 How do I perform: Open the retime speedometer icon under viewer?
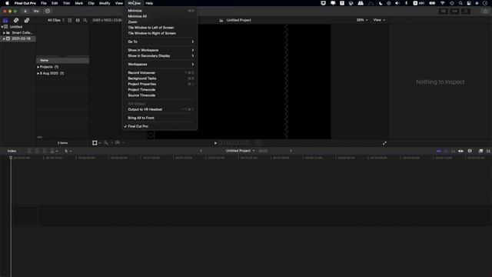pos(118,143)
